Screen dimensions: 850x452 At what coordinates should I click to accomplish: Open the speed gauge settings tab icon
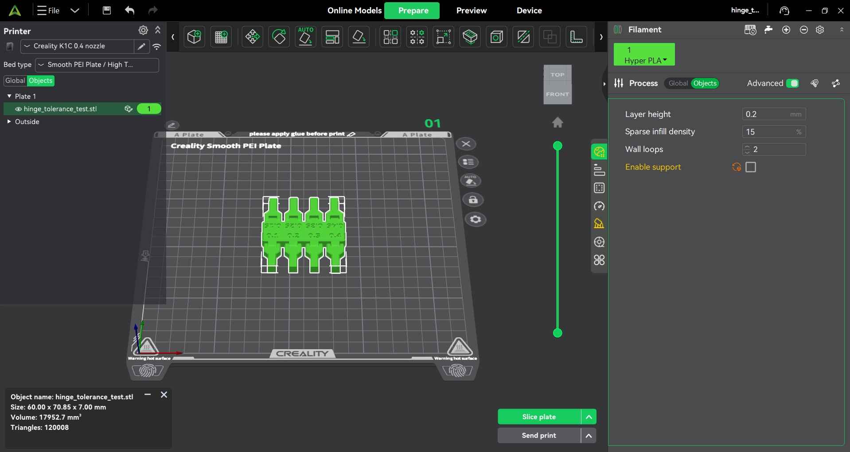click(x=599, y=206)
